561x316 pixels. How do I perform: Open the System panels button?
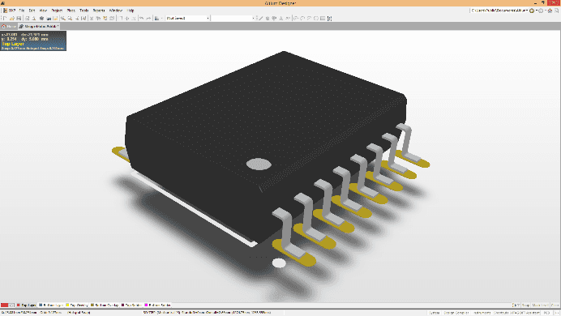(x=434, y=313)
